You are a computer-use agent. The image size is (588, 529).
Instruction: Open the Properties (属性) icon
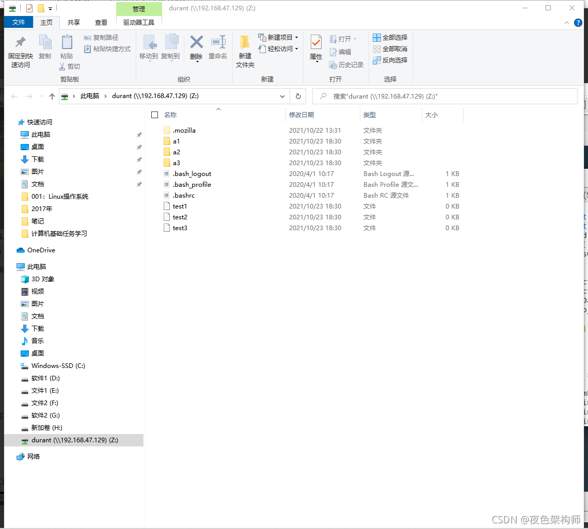click(x=316, y=42)
